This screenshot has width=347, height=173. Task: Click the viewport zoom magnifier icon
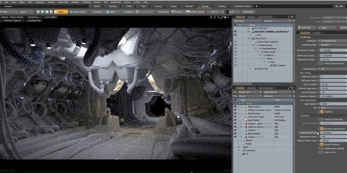click(x=218, y=17)
